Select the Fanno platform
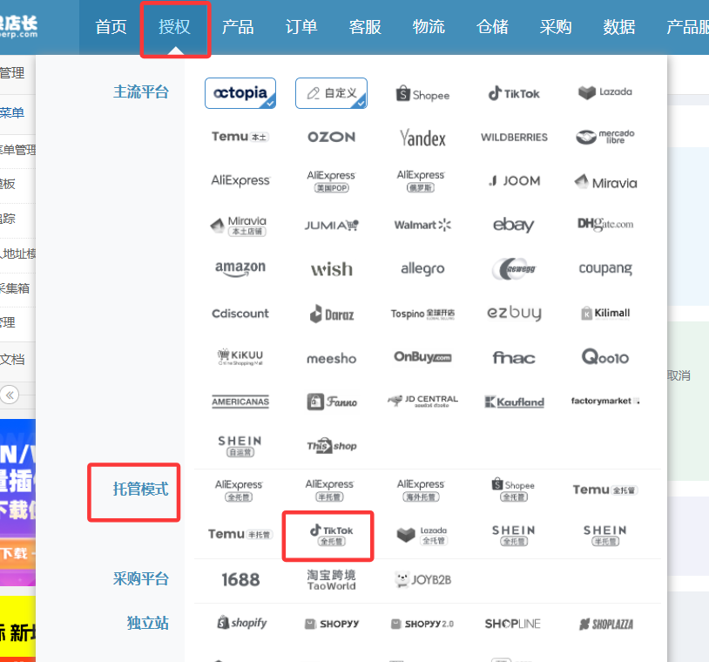This screenshot has height=662, width=709. [332, 401]
